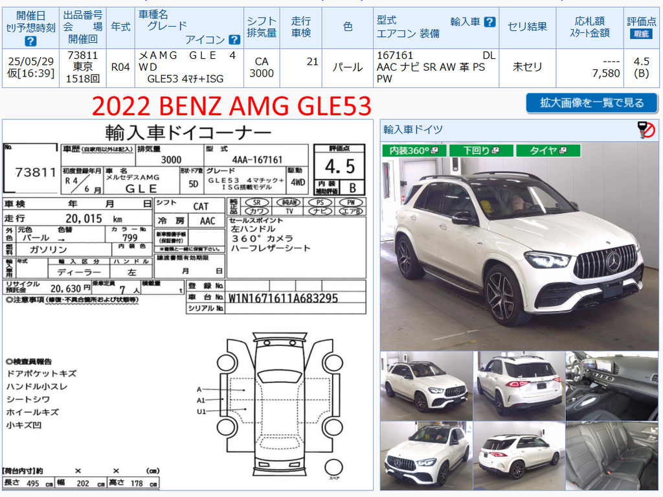This screenshot has width=663, height=497.
Task: Click the 拡大画像を一覧で見る button
Action: (x=592, y=103)
